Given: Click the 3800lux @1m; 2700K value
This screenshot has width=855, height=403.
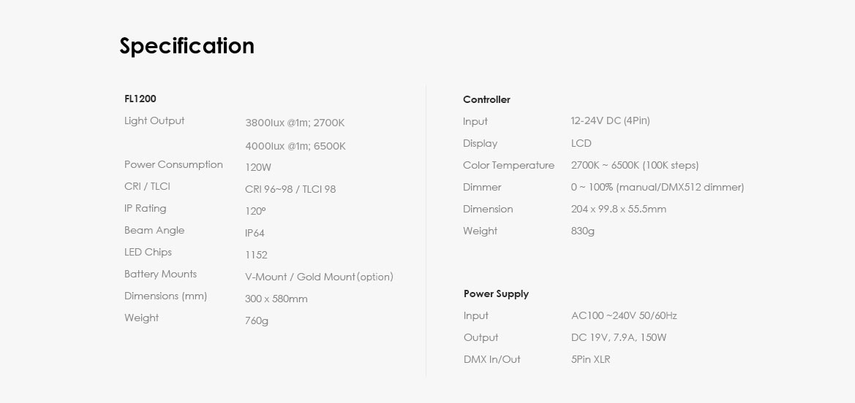Looking at the screenshot, I should pyautogui.click(x=295, y=123).
